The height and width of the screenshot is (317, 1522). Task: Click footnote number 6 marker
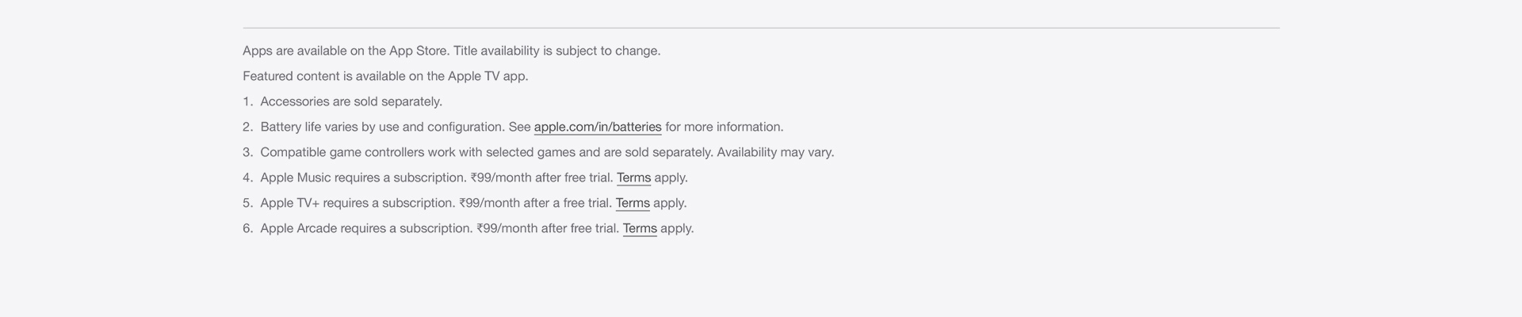tap(247, 228)
